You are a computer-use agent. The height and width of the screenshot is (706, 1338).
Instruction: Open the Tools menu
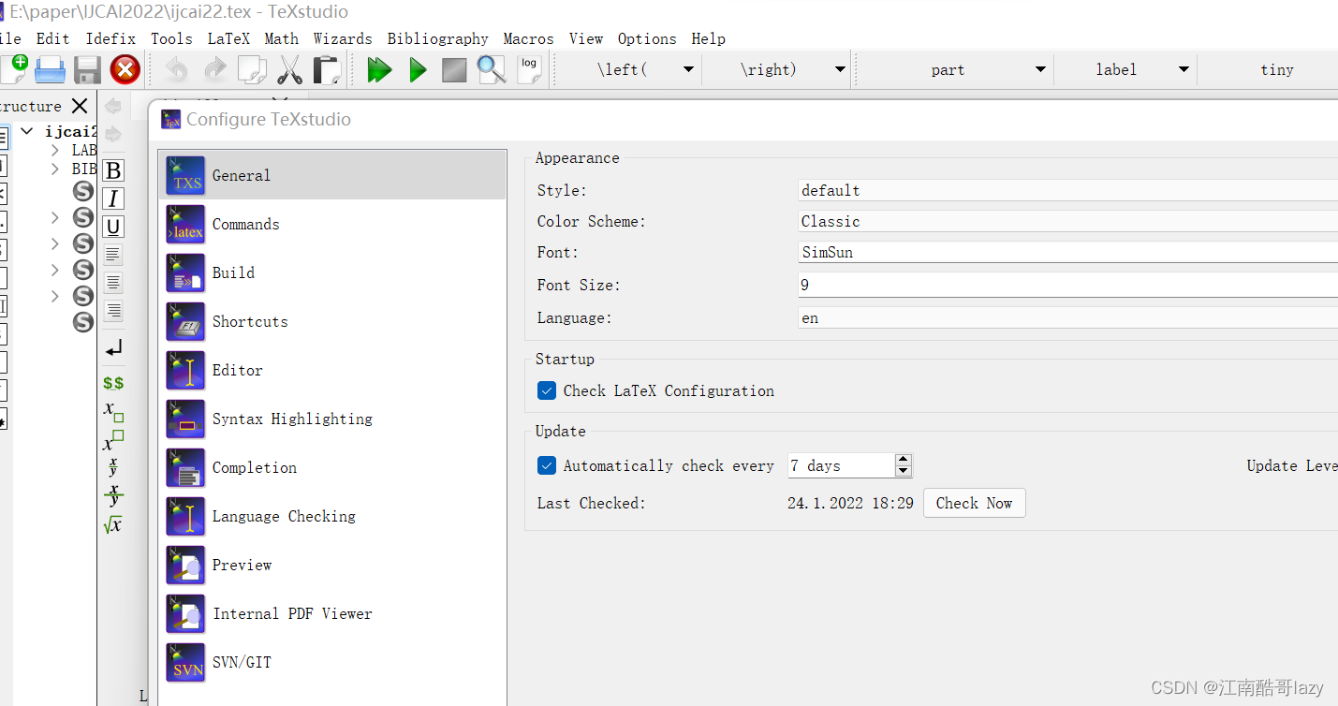171,38
